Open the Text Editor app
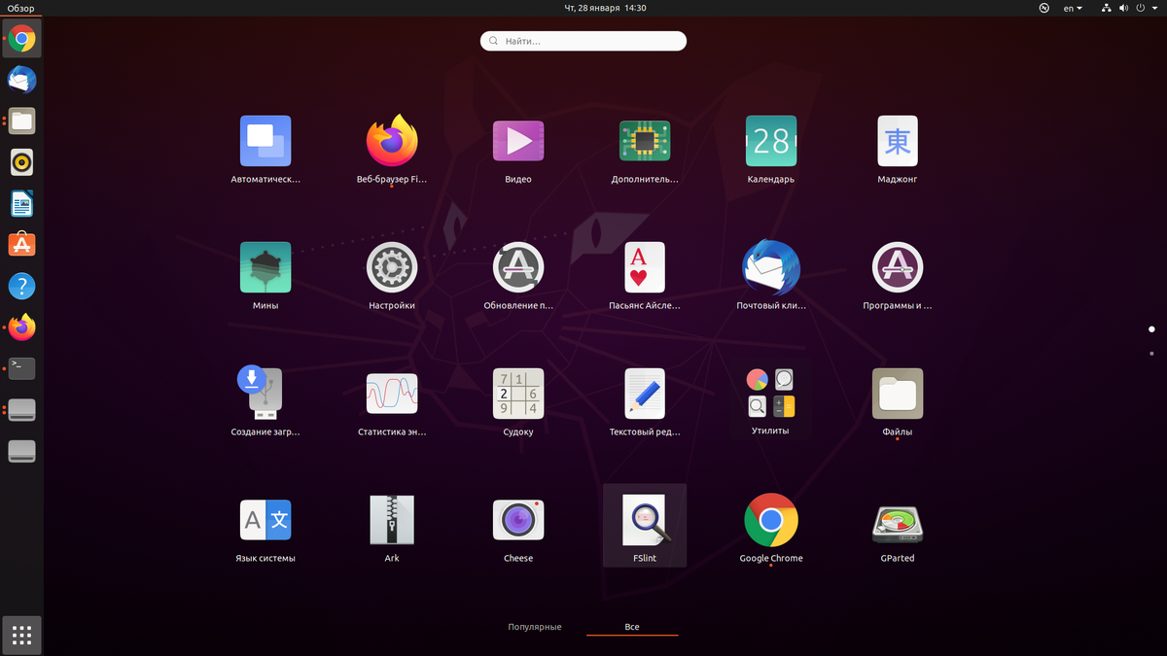Viewport: 1167px width, 656px height. (645, 394)
